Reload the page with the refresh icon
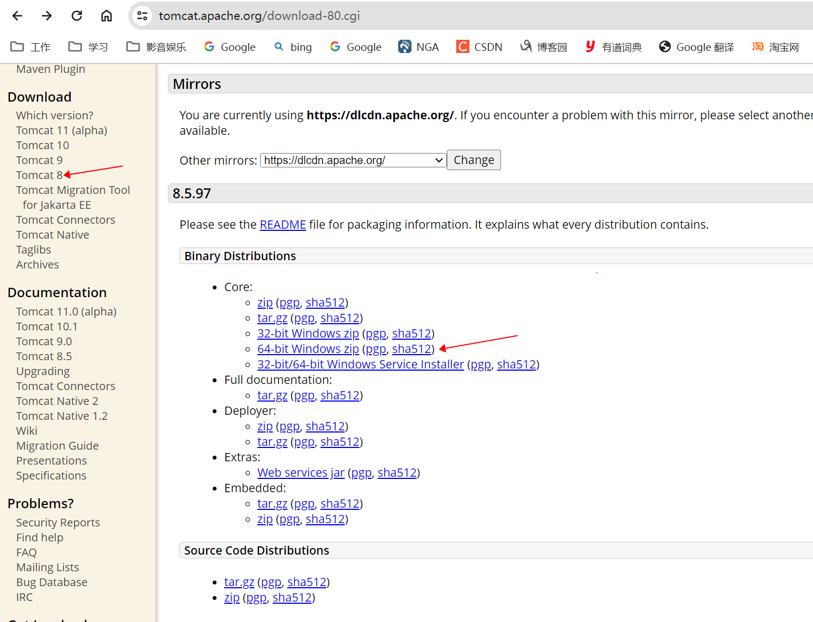Viewport: 813px width, 622px height. coord(77,15)
